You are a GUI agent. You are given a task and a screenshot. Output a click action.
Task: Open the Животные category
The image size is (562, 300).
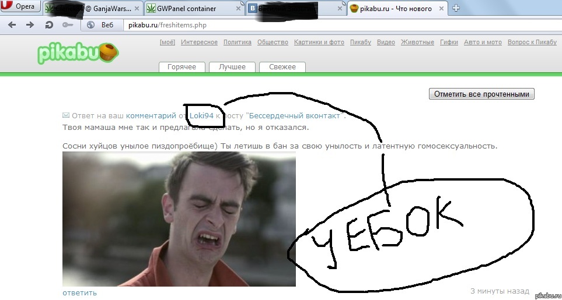click(x=417, y=42)
